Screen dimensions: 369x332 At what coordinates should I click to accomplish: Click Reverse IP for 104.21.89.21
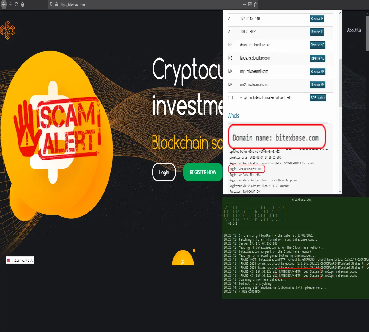(317, 32)
